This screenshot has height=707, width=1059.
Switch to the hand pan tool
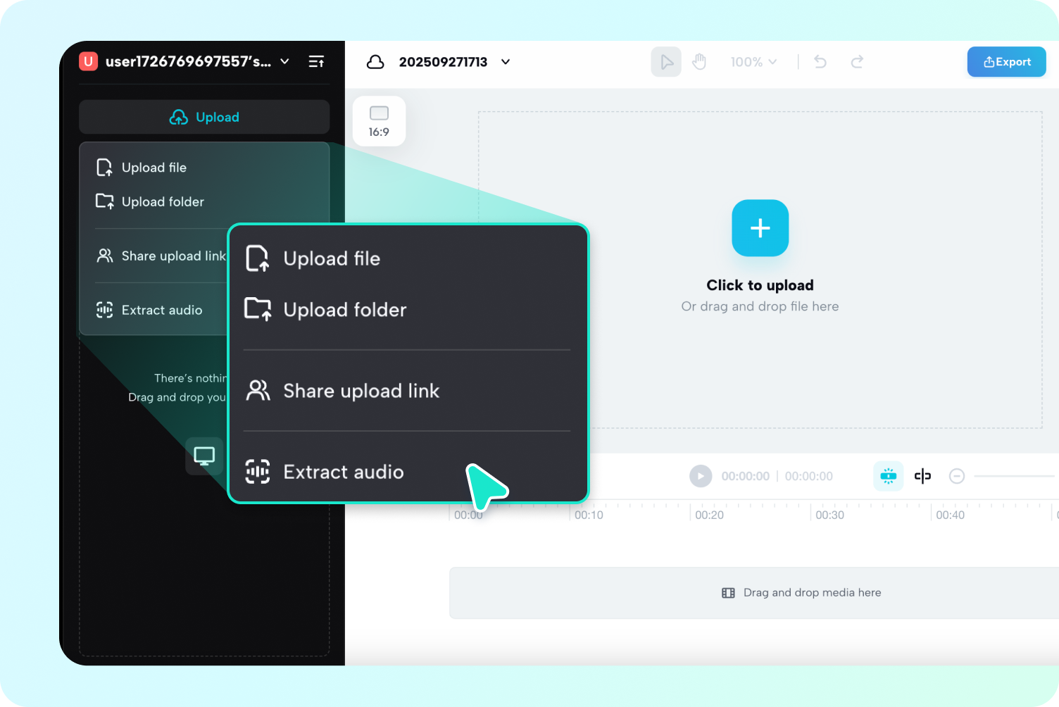pyautogui.click(x=699, y=62)
